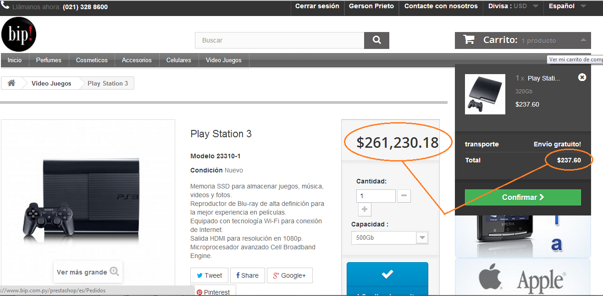Click the Total $237.60 amount in cart
603x296 pixels.
(x=569, y=160)
